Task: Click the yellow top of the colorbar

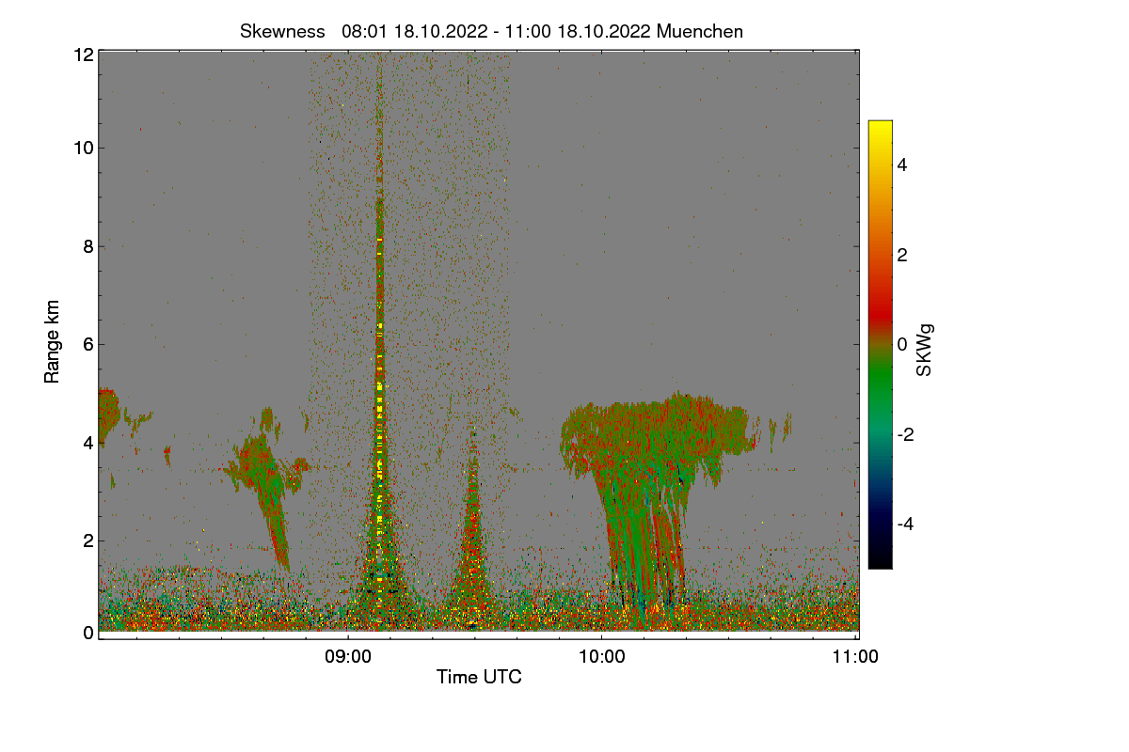Action: click(880, 127)
